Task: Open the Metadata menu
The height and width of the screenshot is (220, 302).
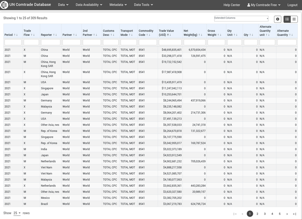Action: click(118, 5)
